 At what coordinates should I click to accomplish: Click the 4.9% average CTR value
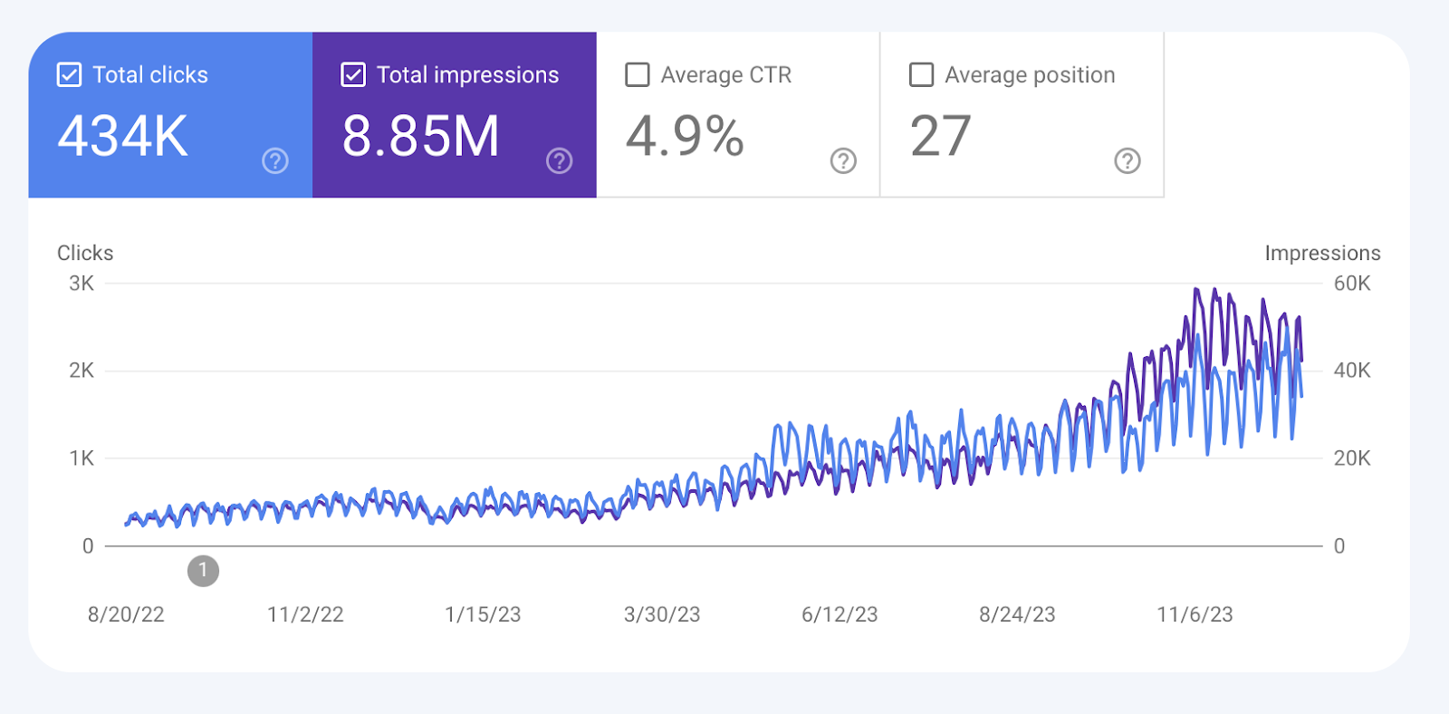coord(686,137)
